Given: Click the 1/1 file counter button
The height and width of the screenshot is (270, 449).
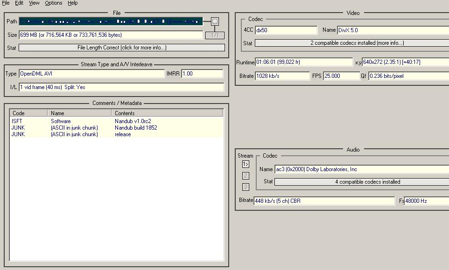Looking at the screenshot, I should click(215, 35).
